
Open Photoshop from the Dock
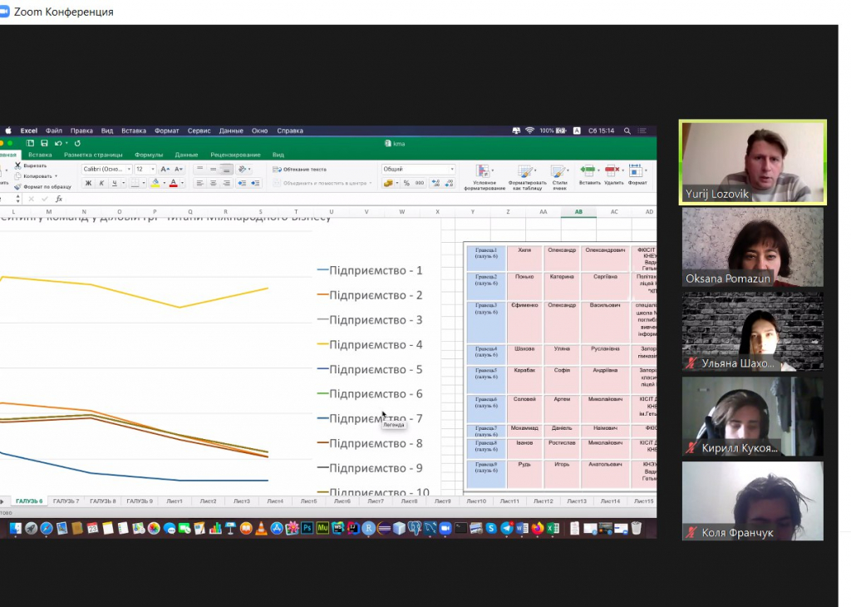[307, 528]
